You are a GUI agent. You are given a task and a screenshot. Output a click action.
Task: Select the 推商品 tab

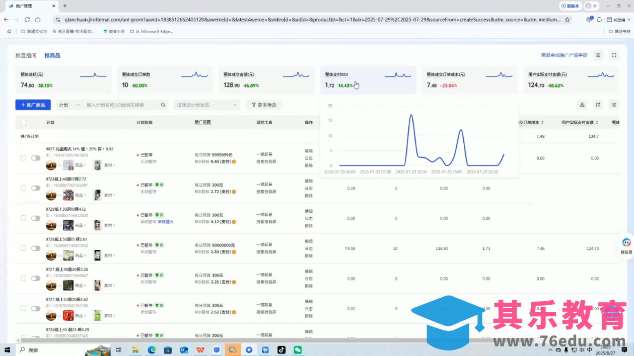pyautogui.click(x=52, y=55)
